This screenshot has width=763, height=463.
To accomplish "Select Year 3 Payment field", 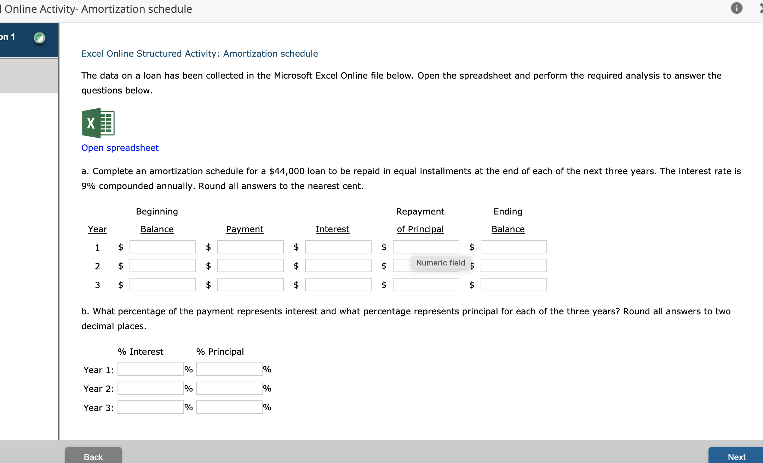I will coord(251,285).
